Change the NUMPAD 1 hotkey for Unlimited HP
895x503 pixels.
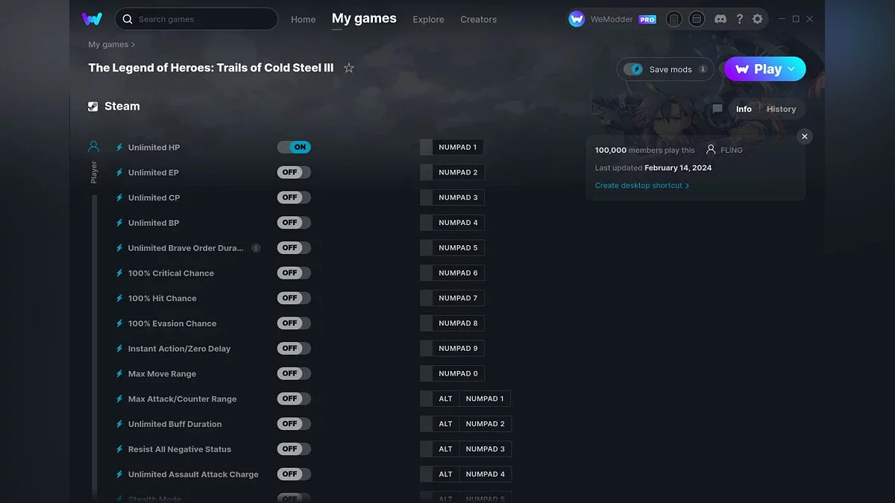tap(452, 148)
